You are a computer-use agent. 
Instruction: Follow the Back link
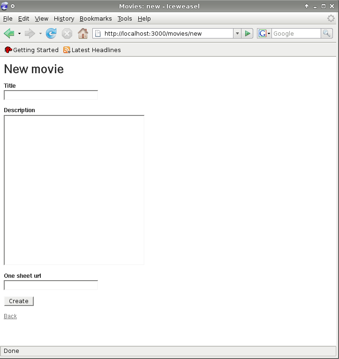(10, 316)
